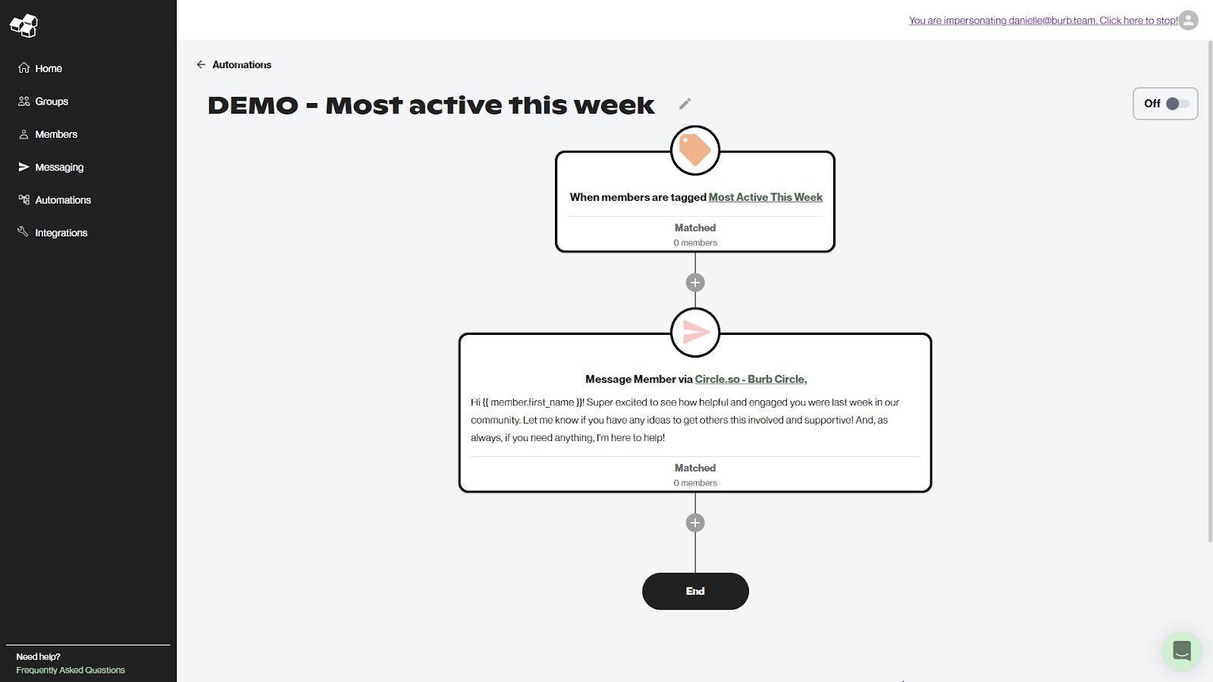
Task: Open Frequently Asked Questions link
Action: tap(71, 670)
